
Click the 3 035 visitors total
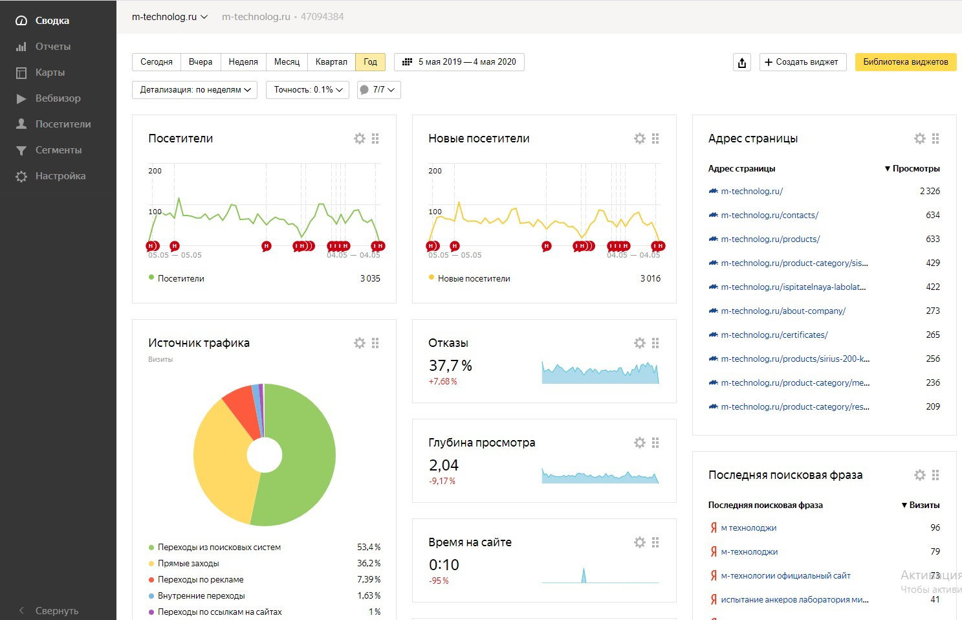(x=370, y=278)
